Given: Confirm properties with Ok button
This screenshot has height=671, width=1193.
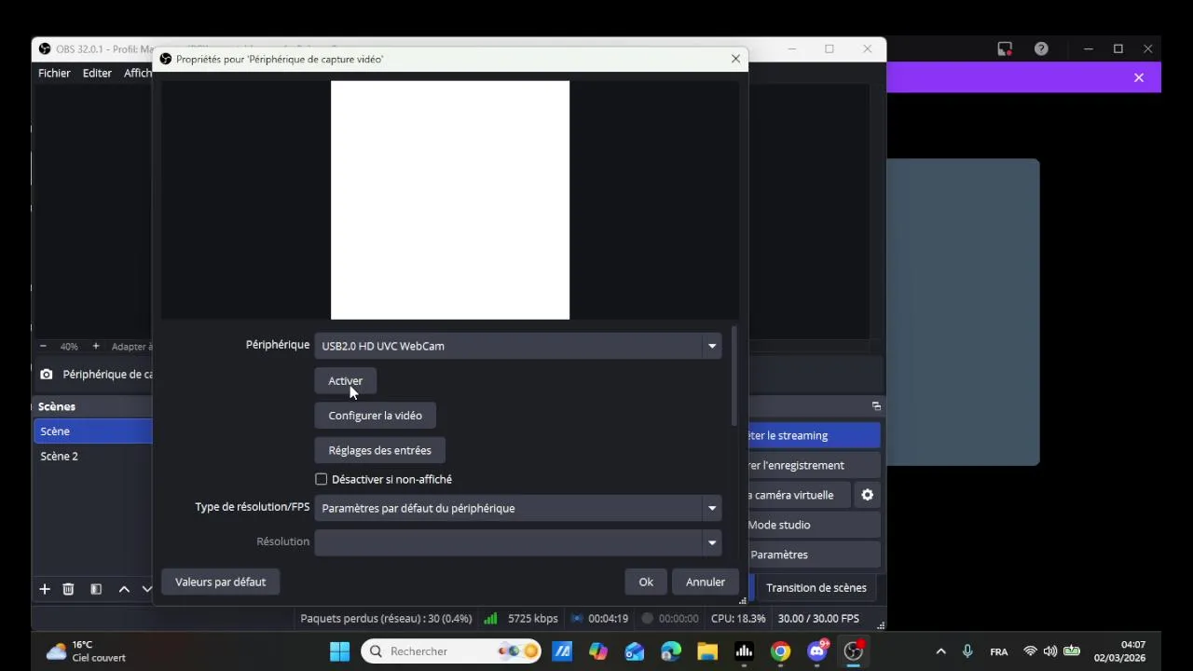Looking at the screenshot, I should click(646, 582).
